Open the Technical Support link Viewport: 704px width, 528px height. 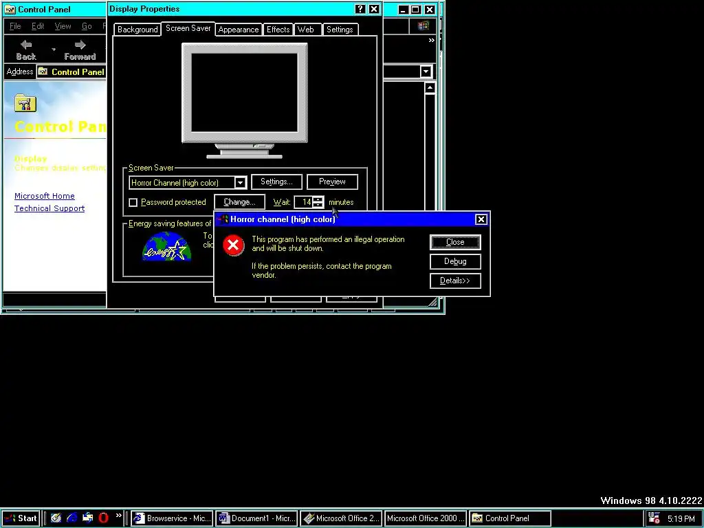[49, 208]
